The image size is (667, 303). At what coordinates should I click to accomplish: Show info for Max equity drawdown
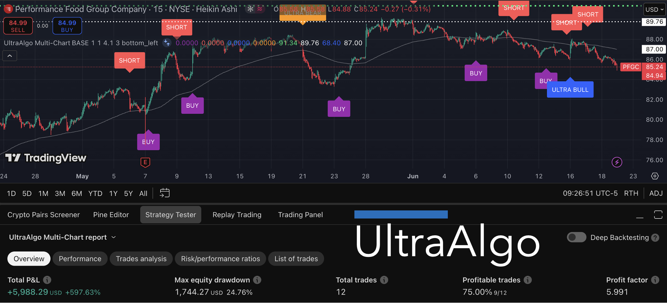pos(257,280)
